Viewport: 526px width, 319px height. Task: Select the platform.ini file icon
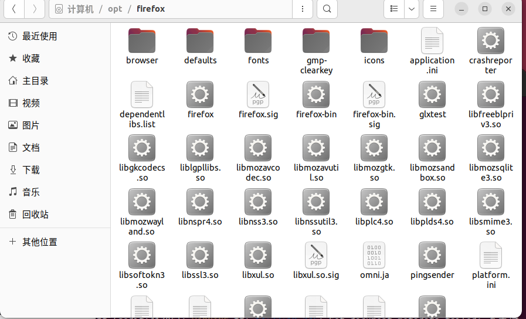point(490,255)
